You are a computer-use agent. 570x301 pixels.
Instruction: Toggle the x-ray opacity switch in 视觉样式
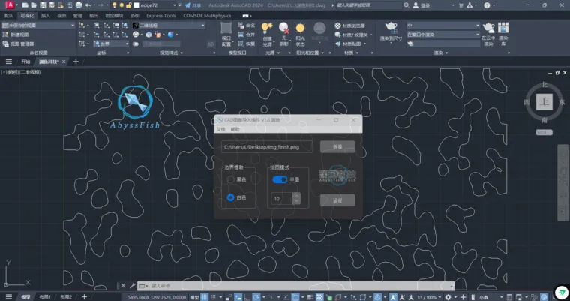click(x=136, y=44)
